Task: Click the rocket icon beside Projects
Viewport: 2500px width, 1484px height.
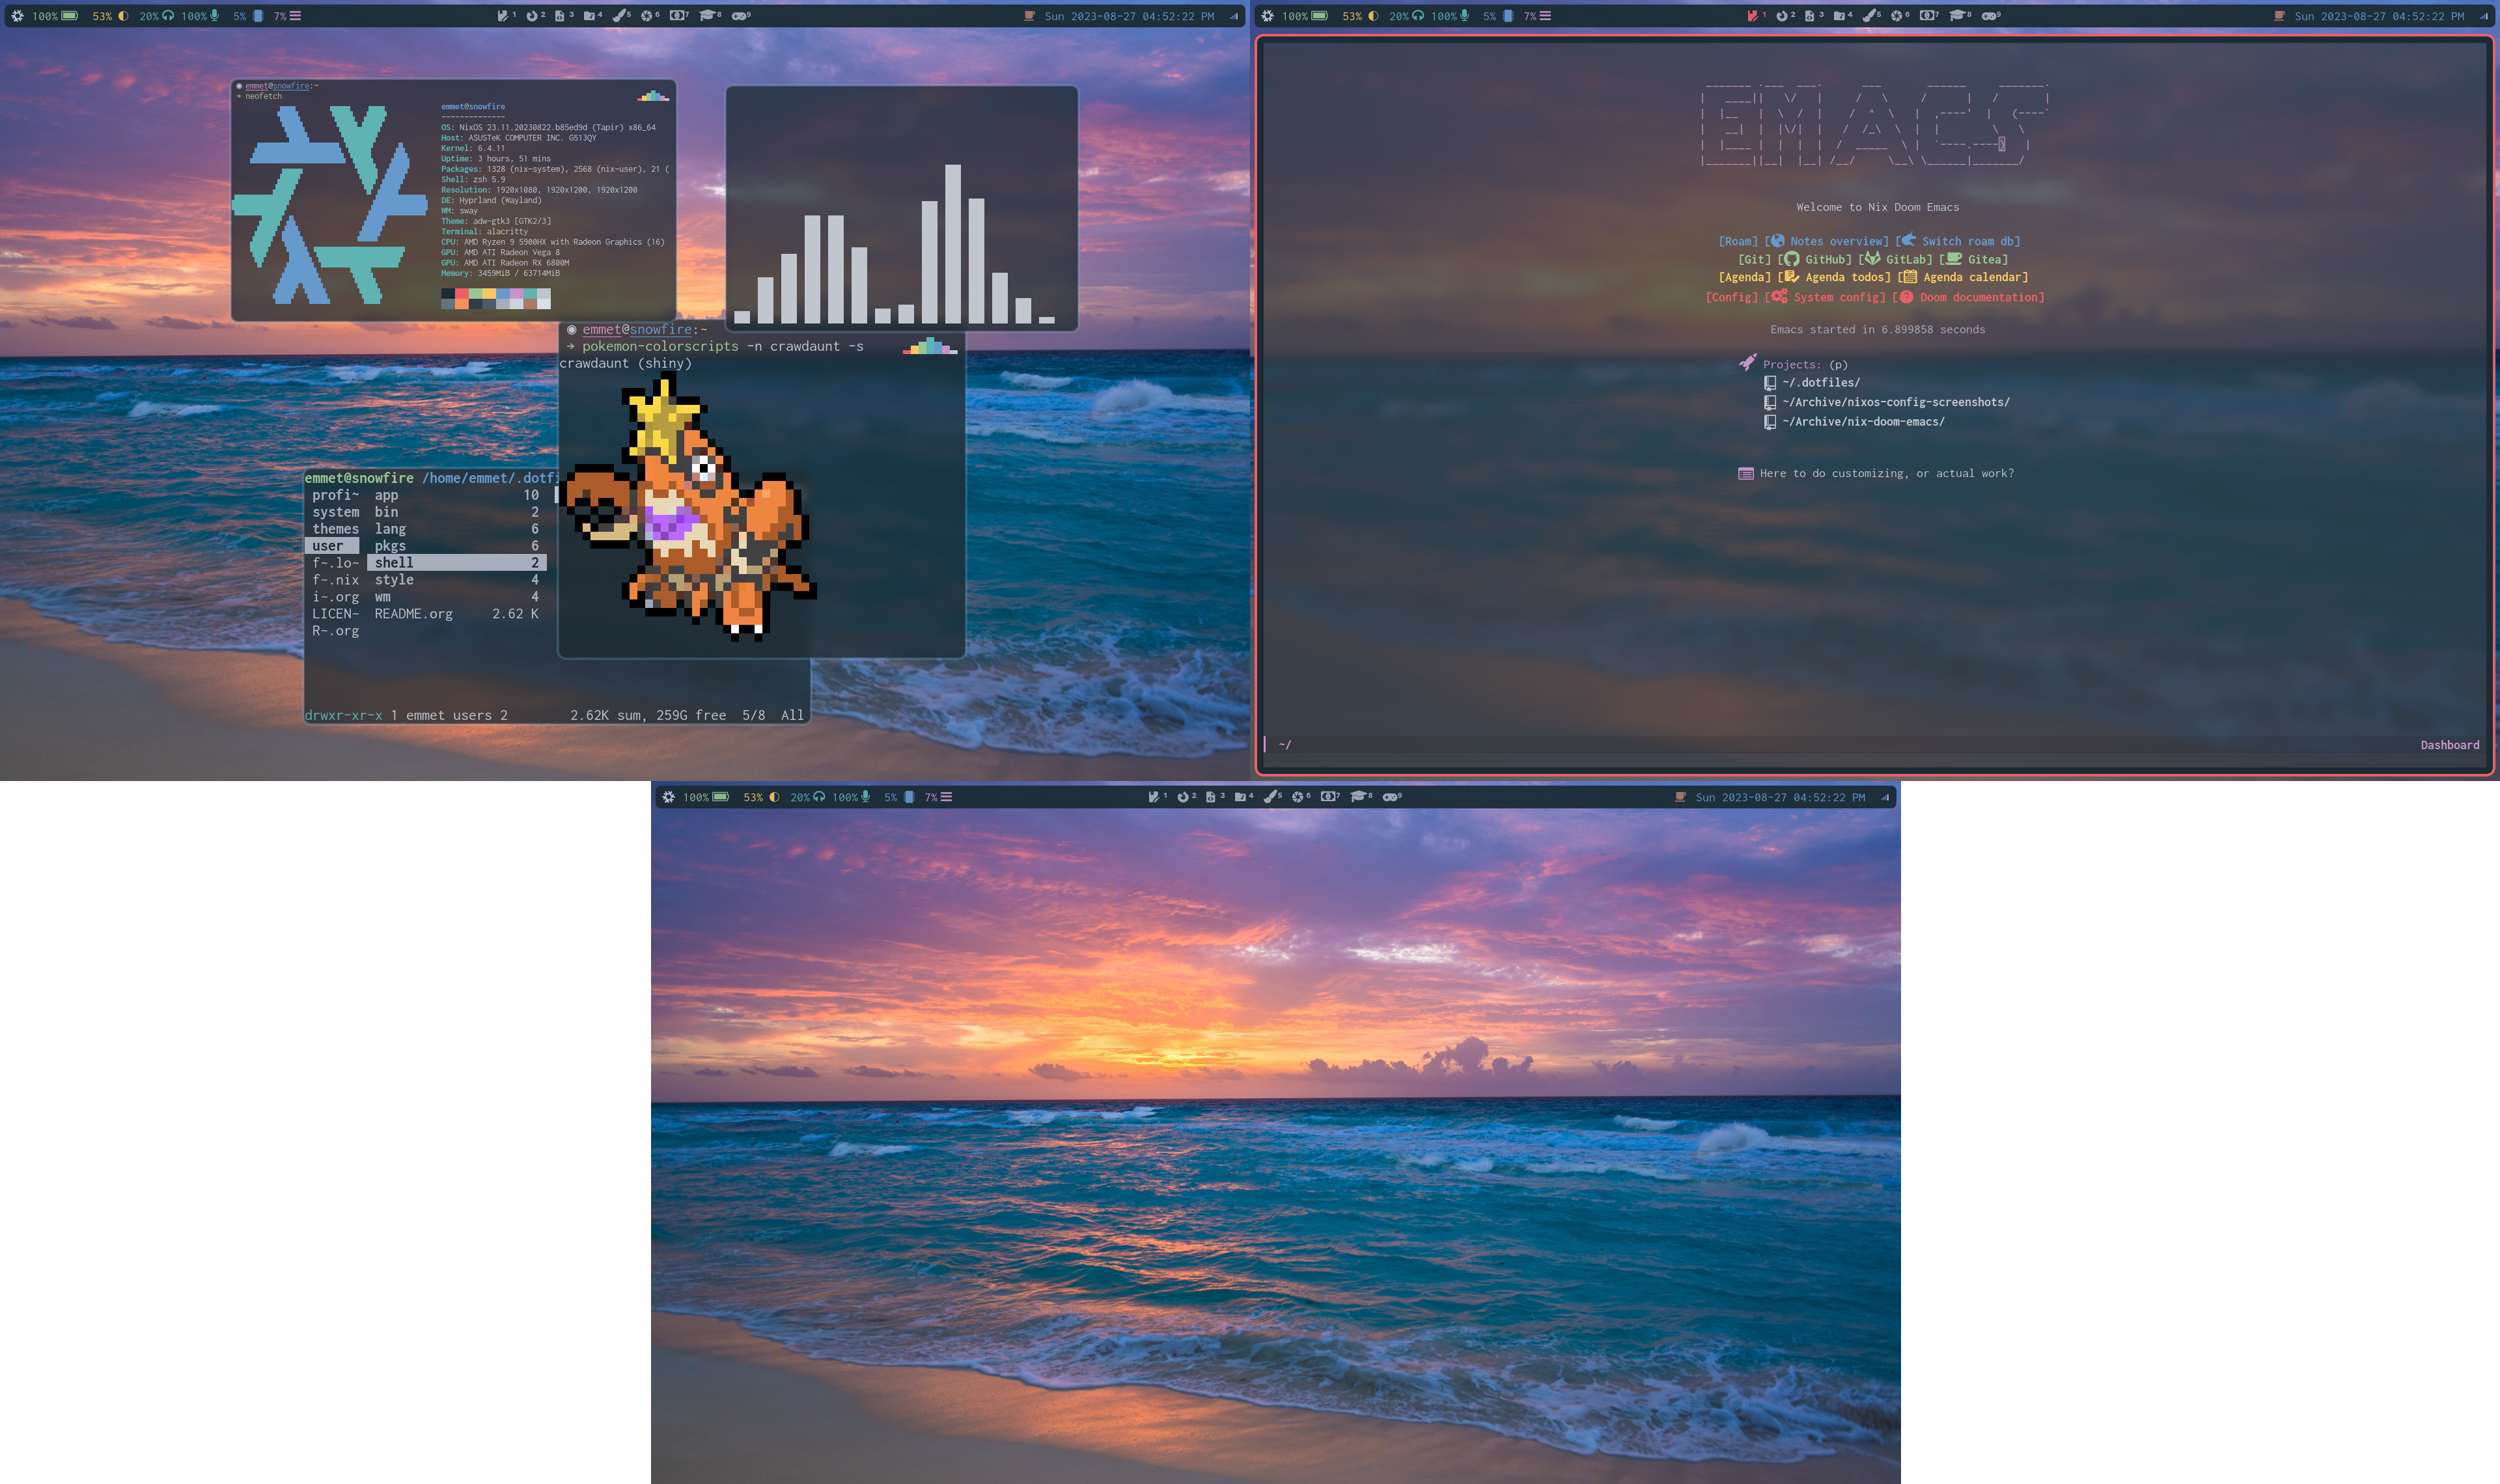Action: [x=1747, y=363]
